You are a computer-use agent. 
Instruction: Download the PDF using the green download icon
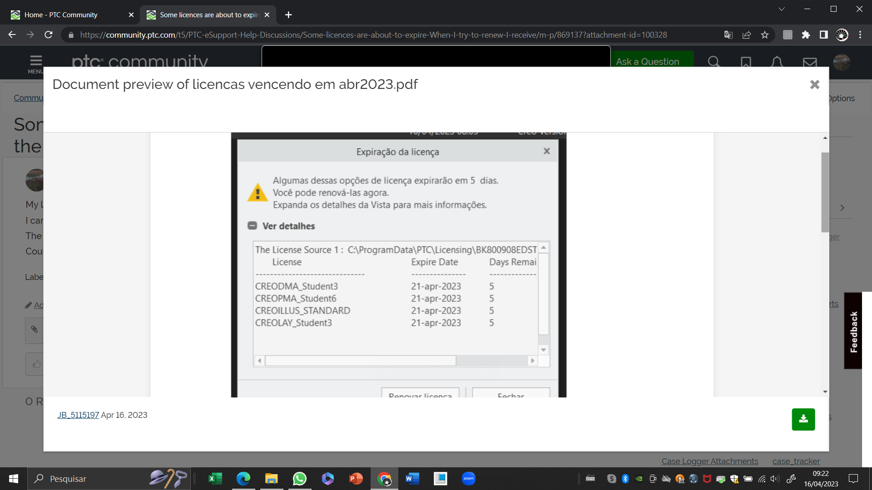[803, 419]
